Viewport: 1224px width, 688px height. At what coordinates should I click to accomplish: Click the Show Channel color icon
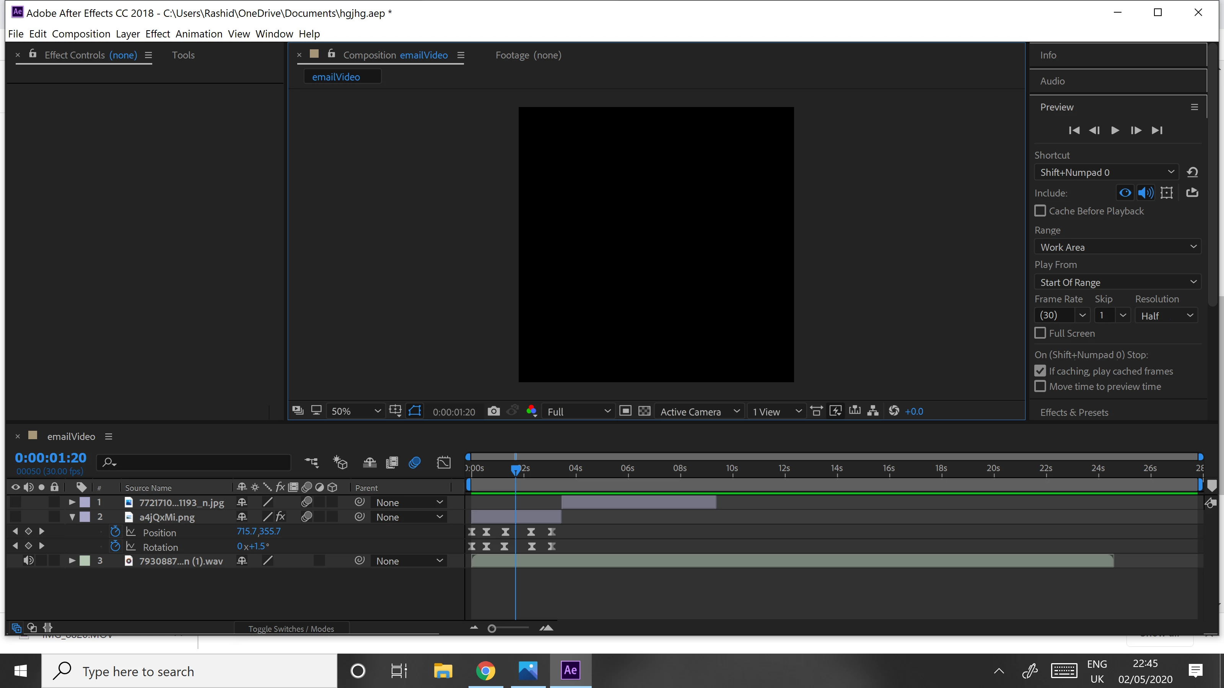click(x=531, y=411)
